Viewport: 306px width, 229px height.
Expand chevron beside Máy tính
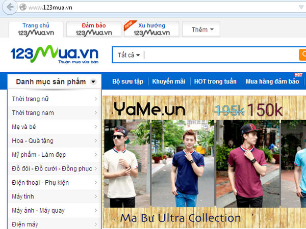click(x=96, y=196)
